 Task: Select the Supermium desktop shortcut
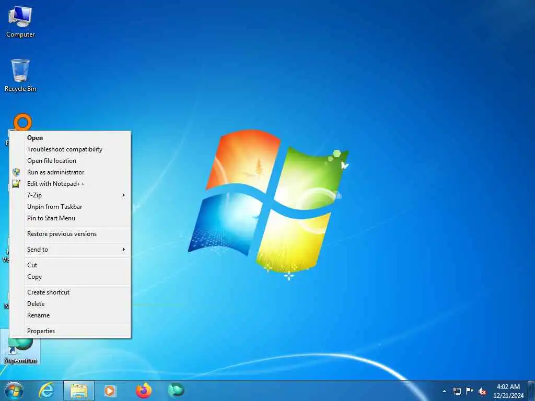tap(20, 351)
